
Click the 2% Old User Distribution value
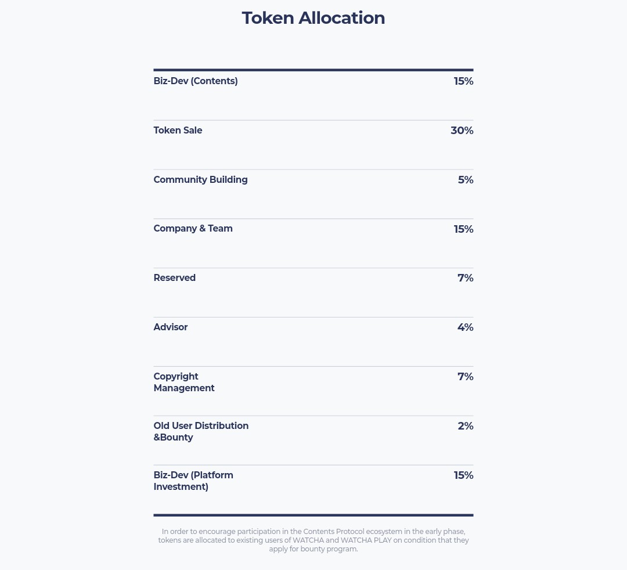point(466,426)
